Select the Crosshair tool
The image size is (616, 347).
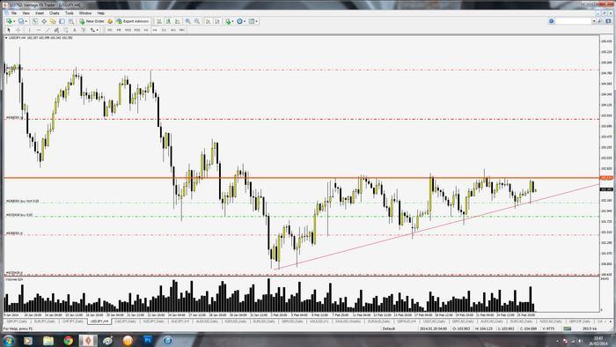pos(18,30)
